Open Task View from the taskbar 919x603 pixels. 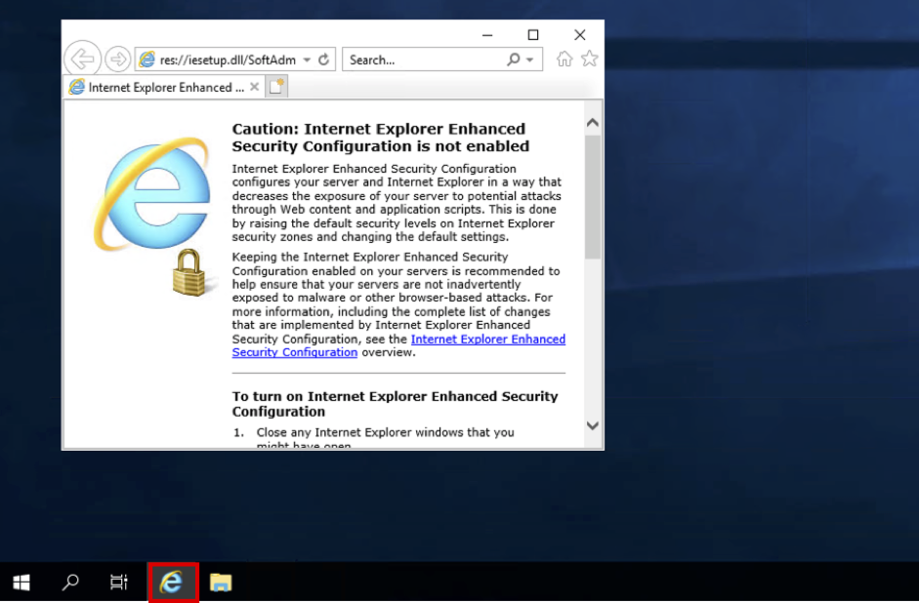click(x=118, y=583)
